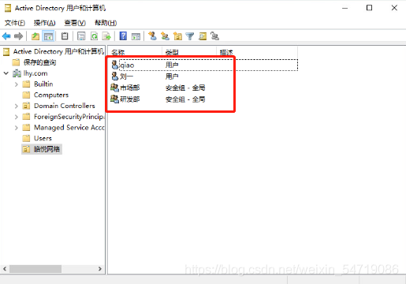Click the refresh toolbar icon
The height and width of the screenshot is (284, 406).
(94, 36)
